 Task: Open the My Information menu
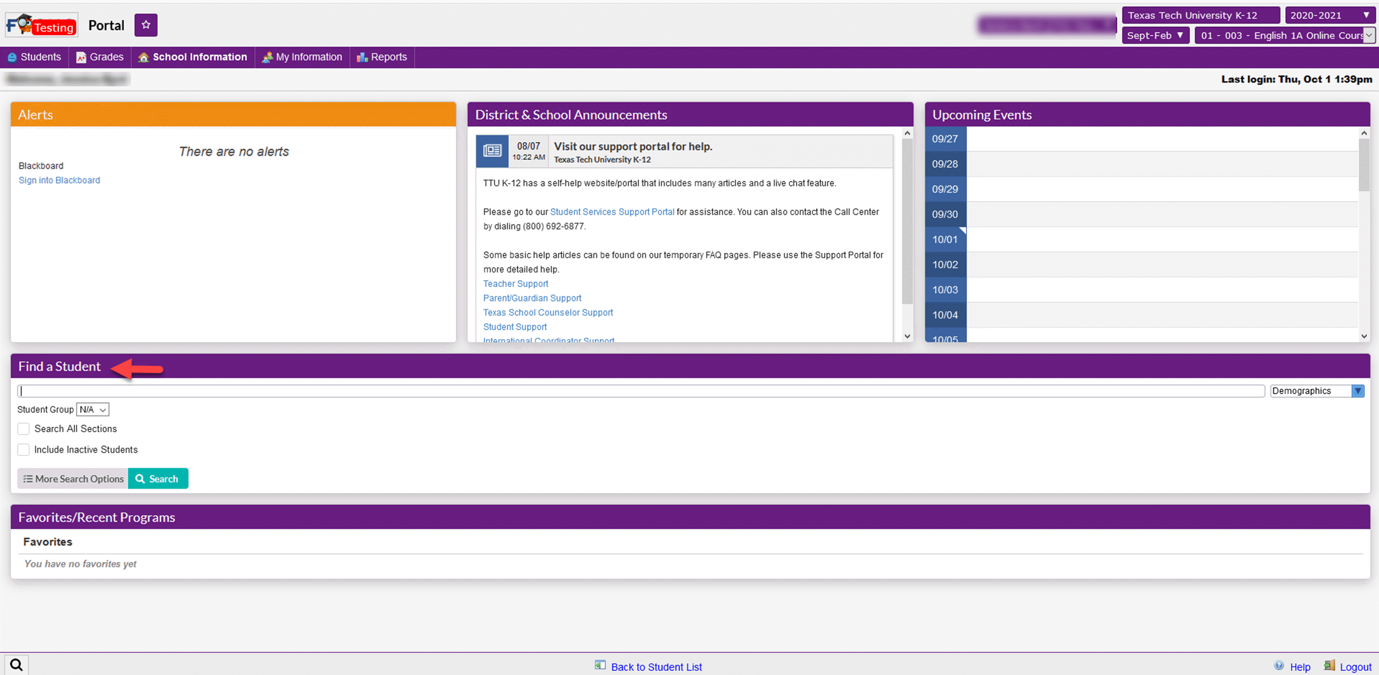pos(302,57)
